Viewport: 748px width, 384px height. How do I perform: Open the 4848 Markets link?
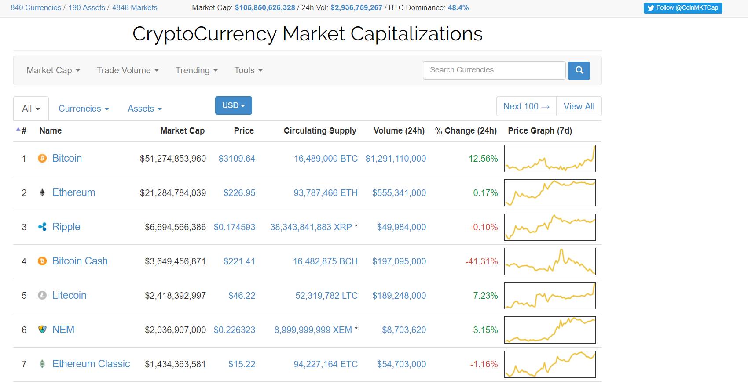click(135, 8)
